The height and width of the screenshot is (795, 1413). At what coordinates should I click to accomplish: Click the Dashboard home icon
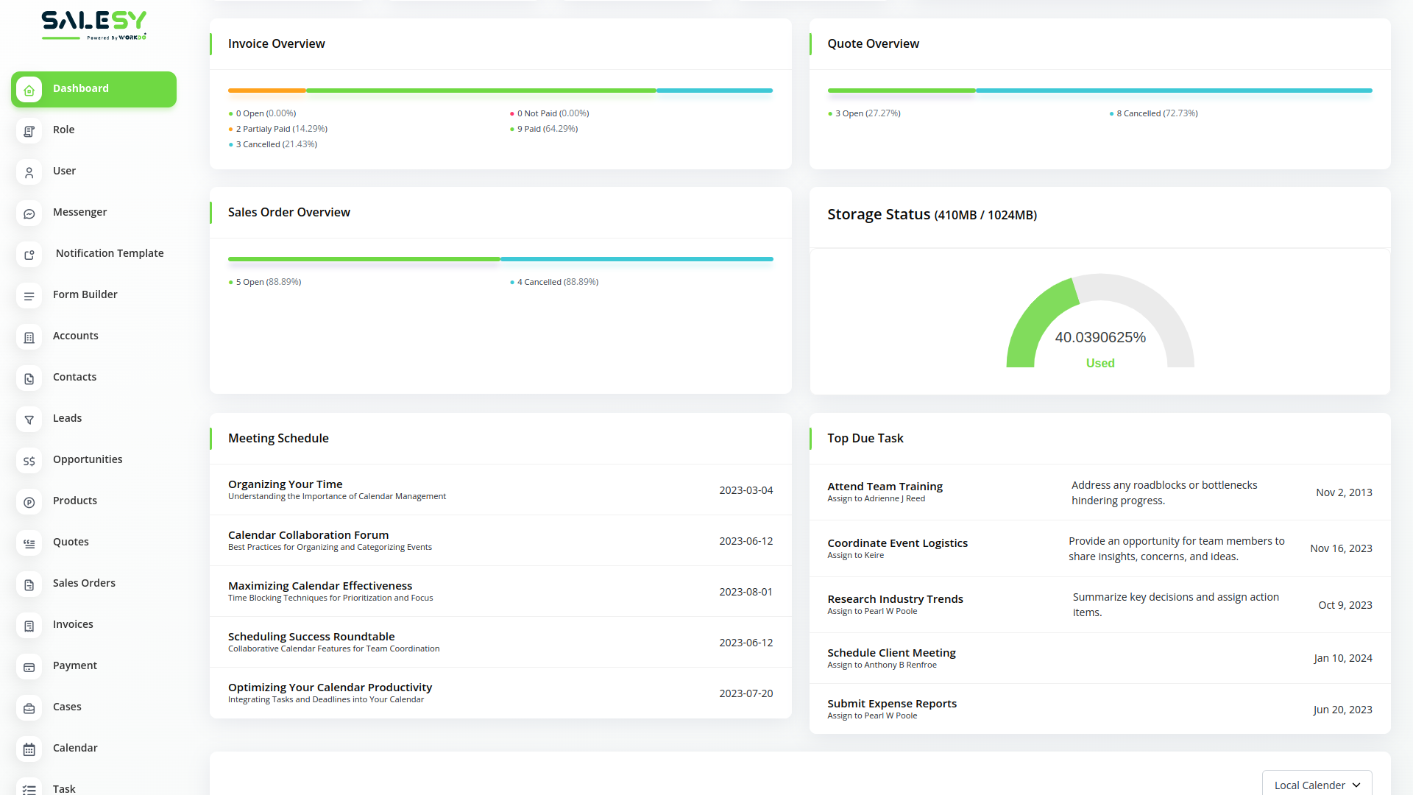coord(29,90)
